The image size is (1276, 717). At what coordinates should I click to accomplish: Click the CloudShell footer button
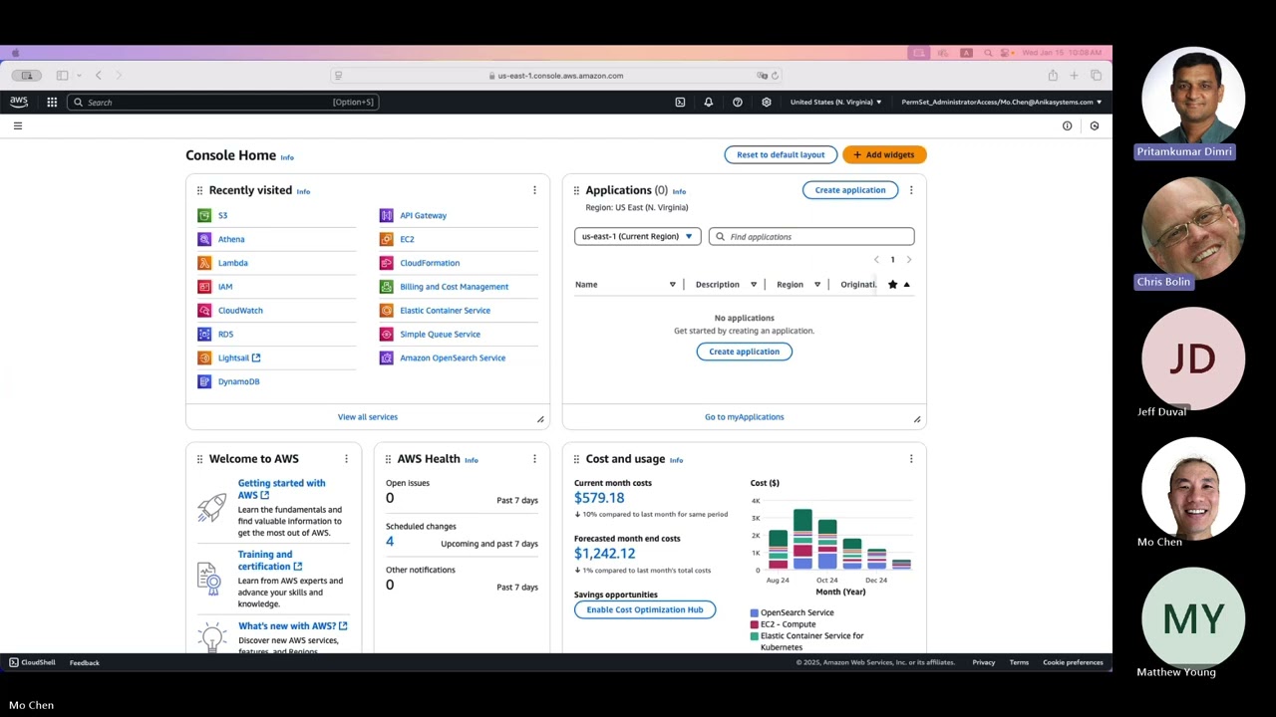[x=32, y=662]
